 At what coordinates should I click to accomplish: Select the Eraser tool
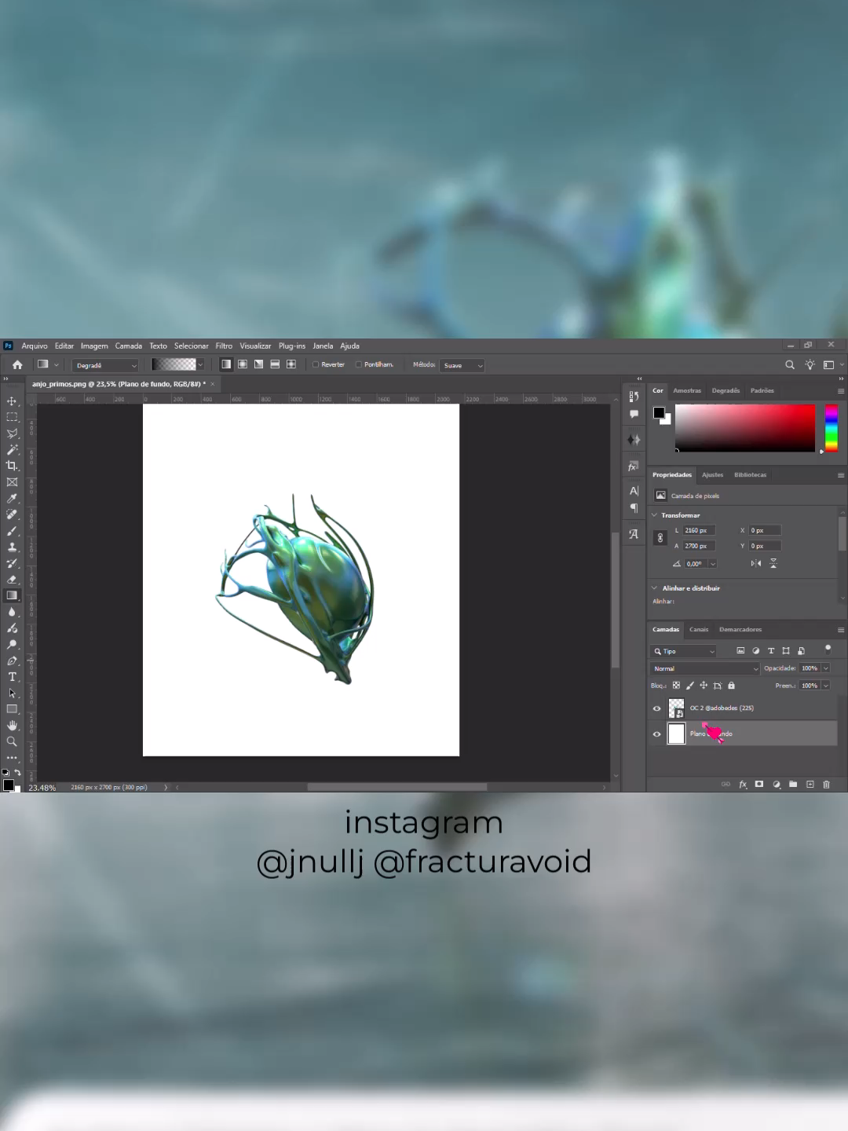[x=12, y=580]
